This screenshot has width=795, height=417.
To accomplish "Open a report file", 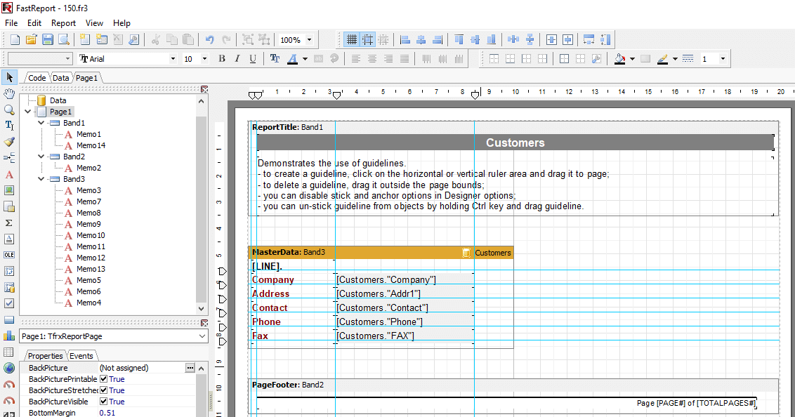I will coord(32,39).
